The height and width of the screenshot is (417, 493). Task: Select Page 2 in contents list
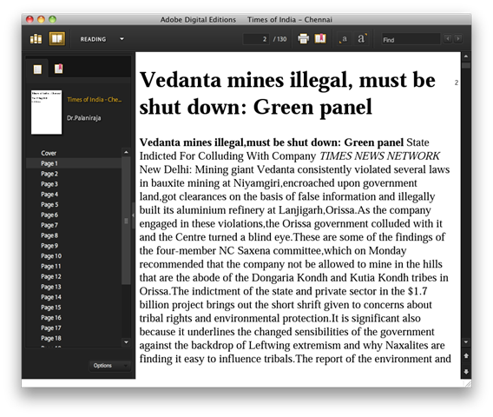coord(74,174)
